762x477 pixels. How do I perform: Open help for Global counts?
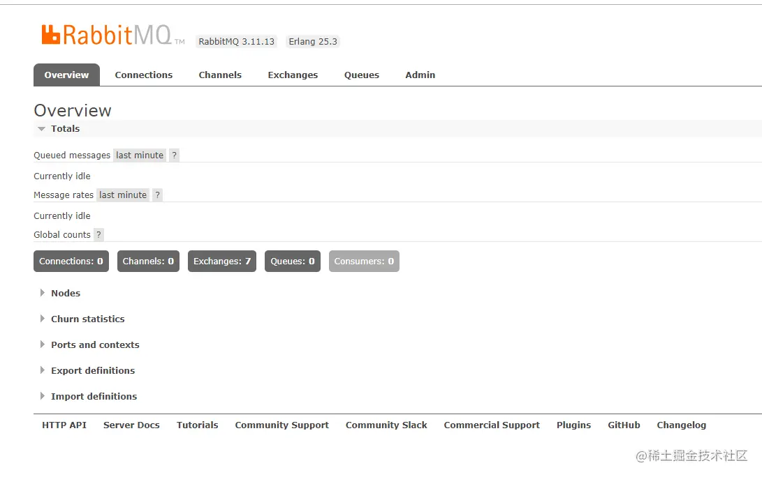(x=98, y=235)
